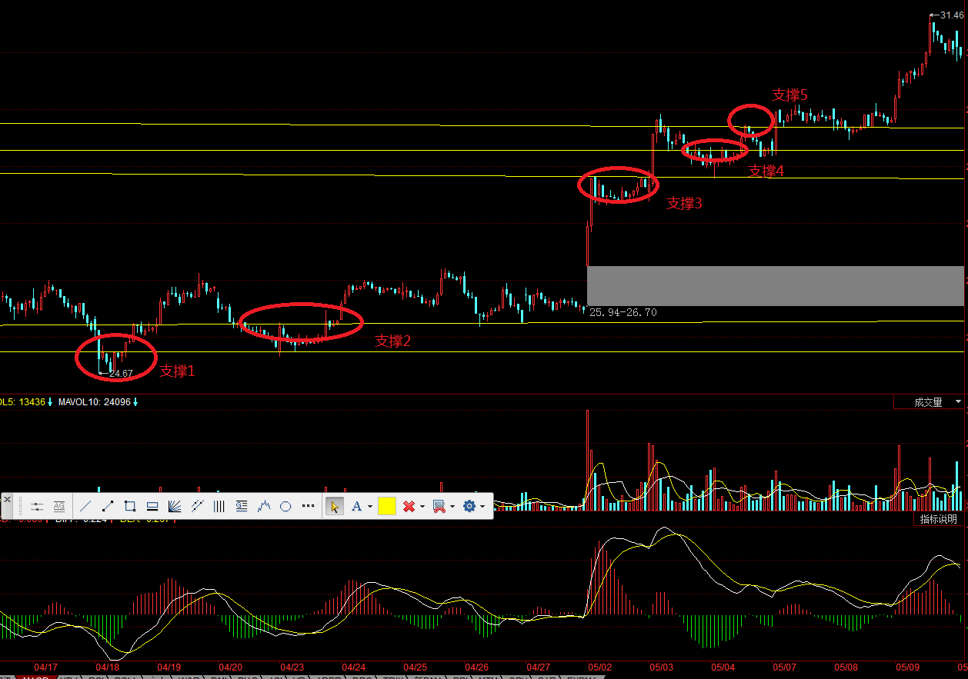Expand the text tool dropdown arrow
968x679 pixels.
tap(370, 507)
